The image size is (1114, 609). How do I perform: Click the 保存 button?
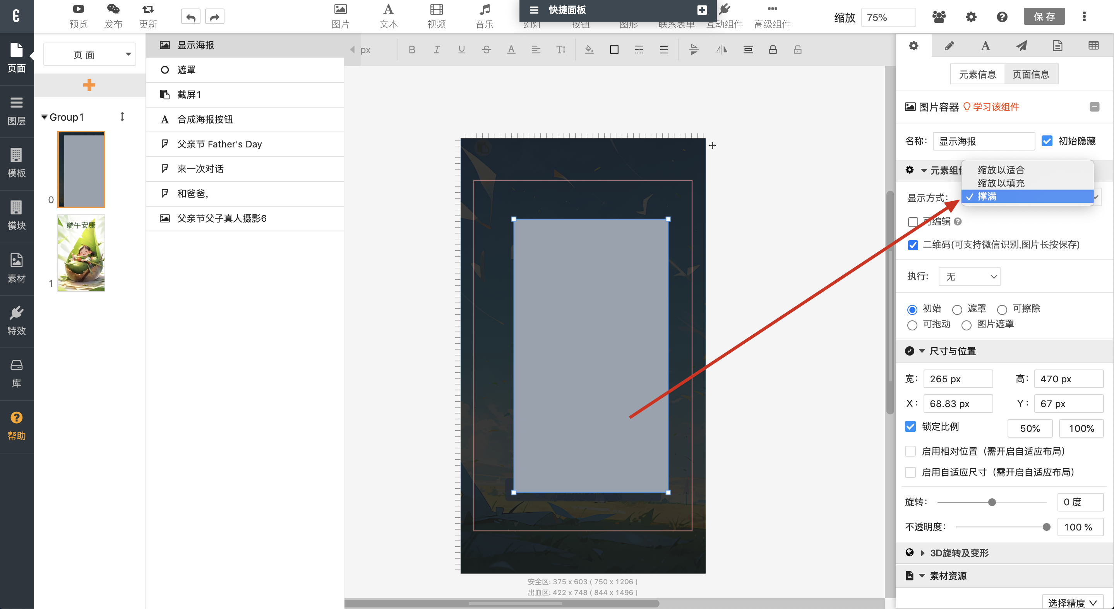pyautogui.click(x=1044, y=17)
